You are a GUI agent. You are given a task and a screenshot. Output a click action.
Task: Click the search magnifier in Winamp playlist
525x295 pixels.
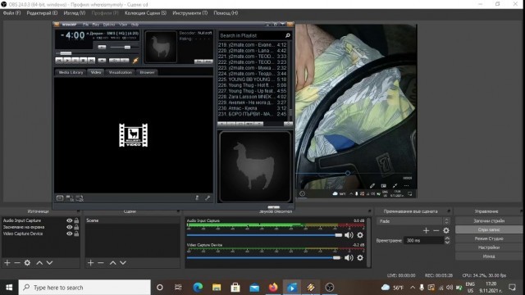pos(288,35)
